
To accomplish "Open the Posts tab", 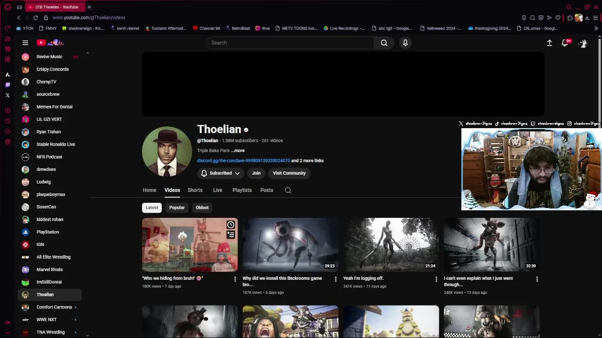I will coord(267,190).
